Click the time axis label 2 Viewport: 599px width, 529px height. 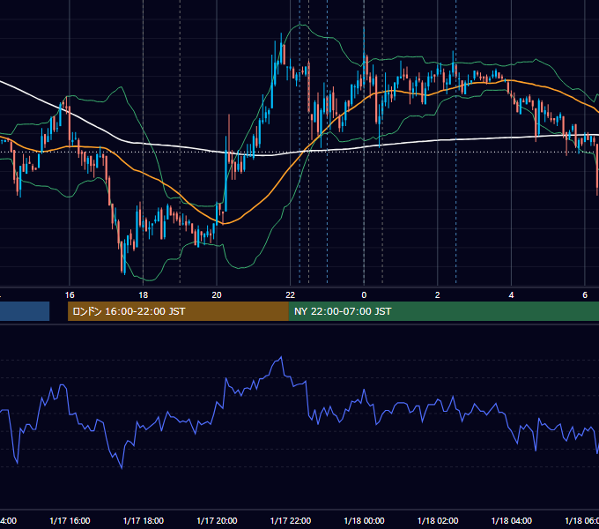(x=438, y=295)
